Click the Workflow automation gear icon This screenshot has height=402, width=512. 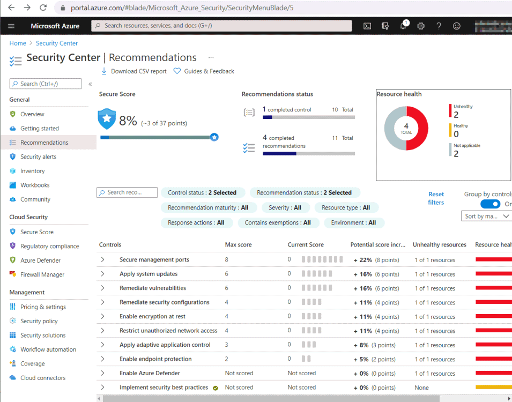[13, 349]
